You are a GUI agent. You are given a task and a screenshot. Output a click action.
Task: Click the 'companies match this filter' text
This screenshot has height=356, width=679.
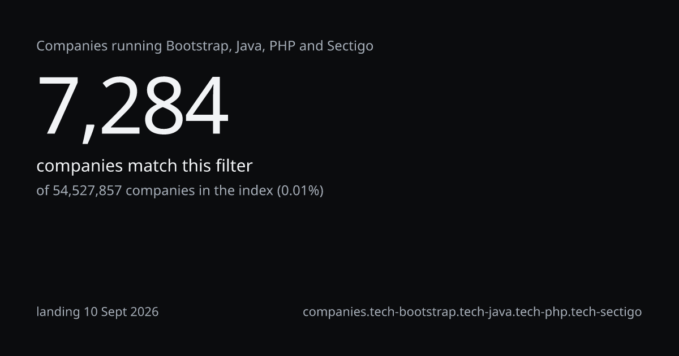(x=144, y=166)
